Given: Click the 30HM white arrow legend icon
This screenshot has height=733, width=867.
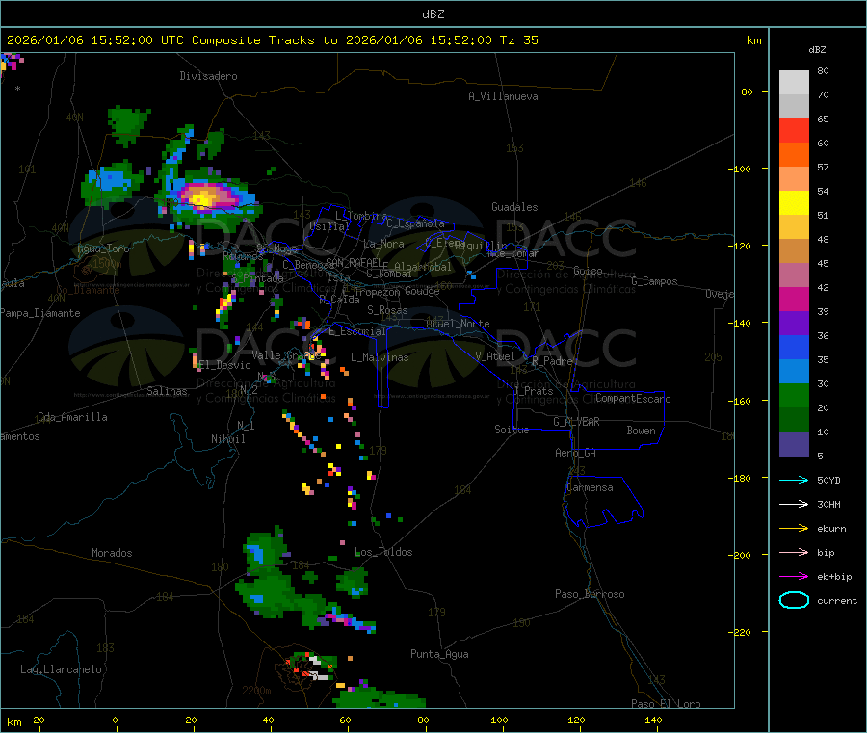Looking at the screenshot, I should [794, 504].
